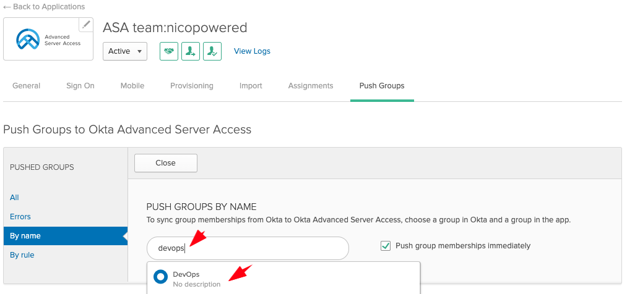Open the Provisioning tab
627x294 pixels.
click(x=192, y=86)
